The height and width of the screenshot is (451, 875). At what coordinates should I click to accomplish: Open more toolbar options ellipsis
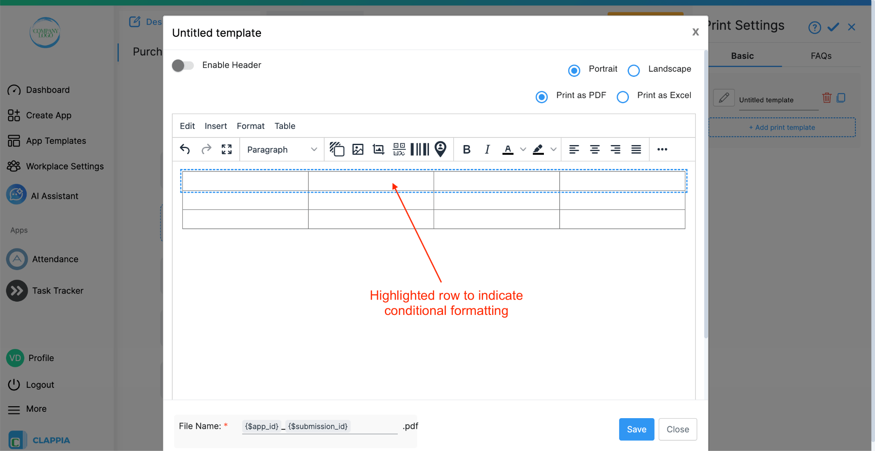pos(662,149)
